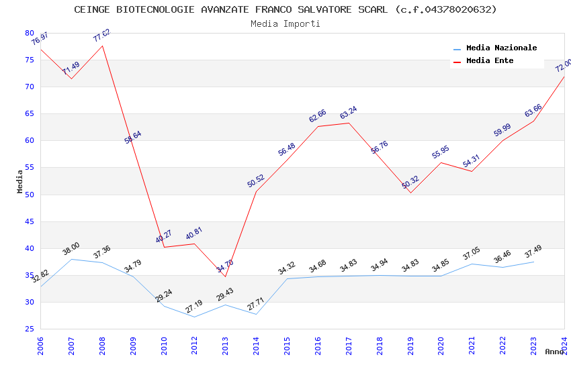
Task: Click the national data label 37.05
Action: click(471, 254)
